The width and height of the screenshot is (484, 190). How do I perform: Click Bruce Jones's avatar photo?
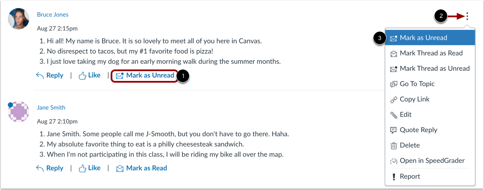coord(19,19)
